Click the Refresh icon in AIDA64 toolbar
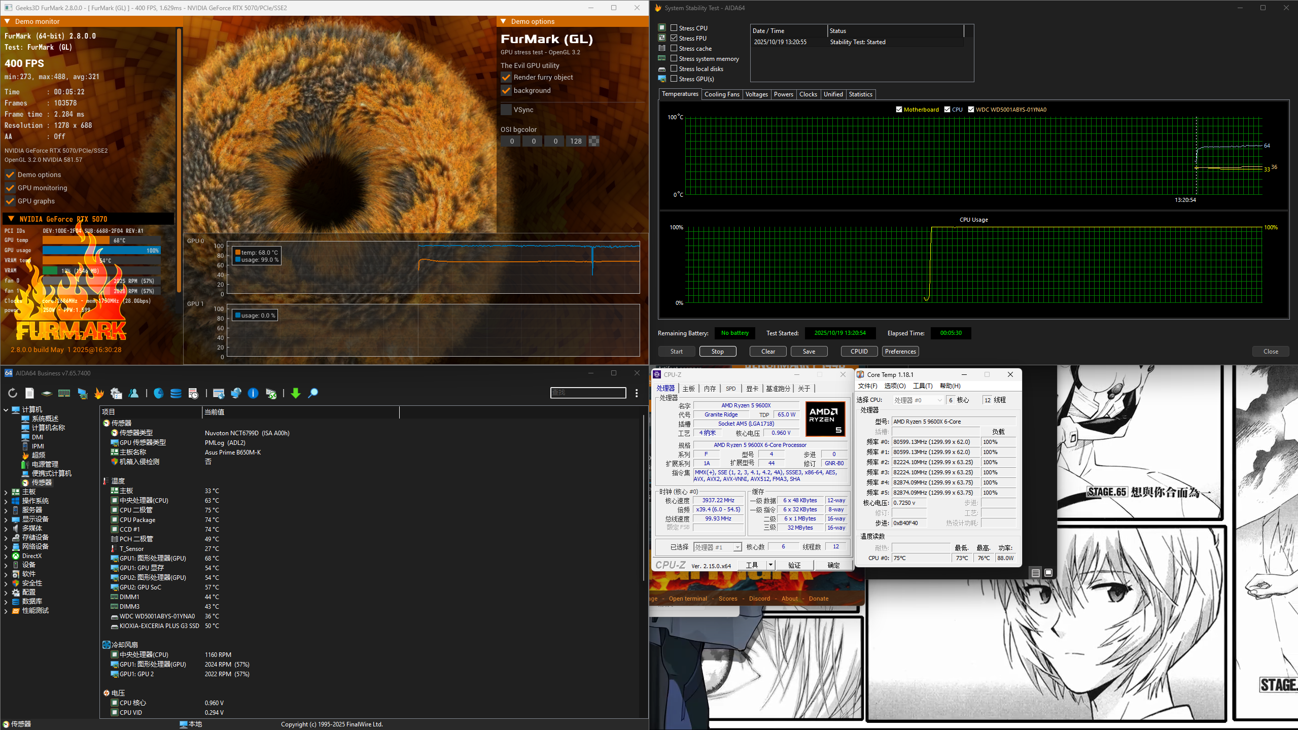 point(13,393)
